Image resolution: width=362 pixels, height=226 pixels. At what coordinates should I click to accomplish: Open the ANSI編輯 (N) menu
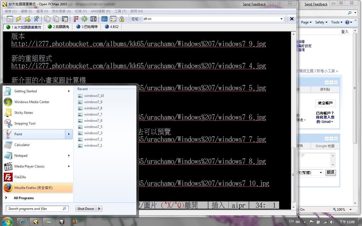tap(100, 11)
